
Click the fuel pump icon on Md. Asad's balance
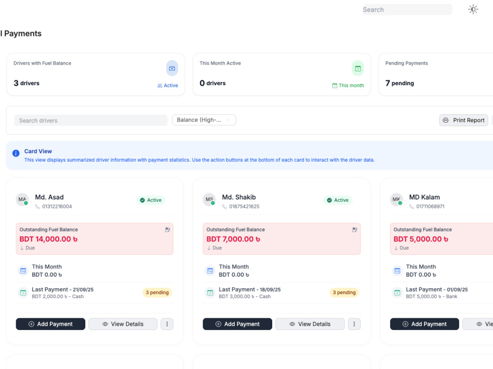point(168,230)
